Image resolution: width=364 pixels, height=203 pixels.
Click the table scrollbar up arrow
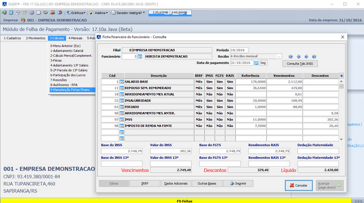point(341,82)
